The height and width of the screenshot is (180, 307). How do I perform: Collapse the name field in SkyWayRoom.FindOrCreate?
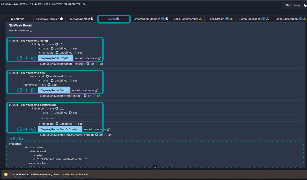click(39, 113)
